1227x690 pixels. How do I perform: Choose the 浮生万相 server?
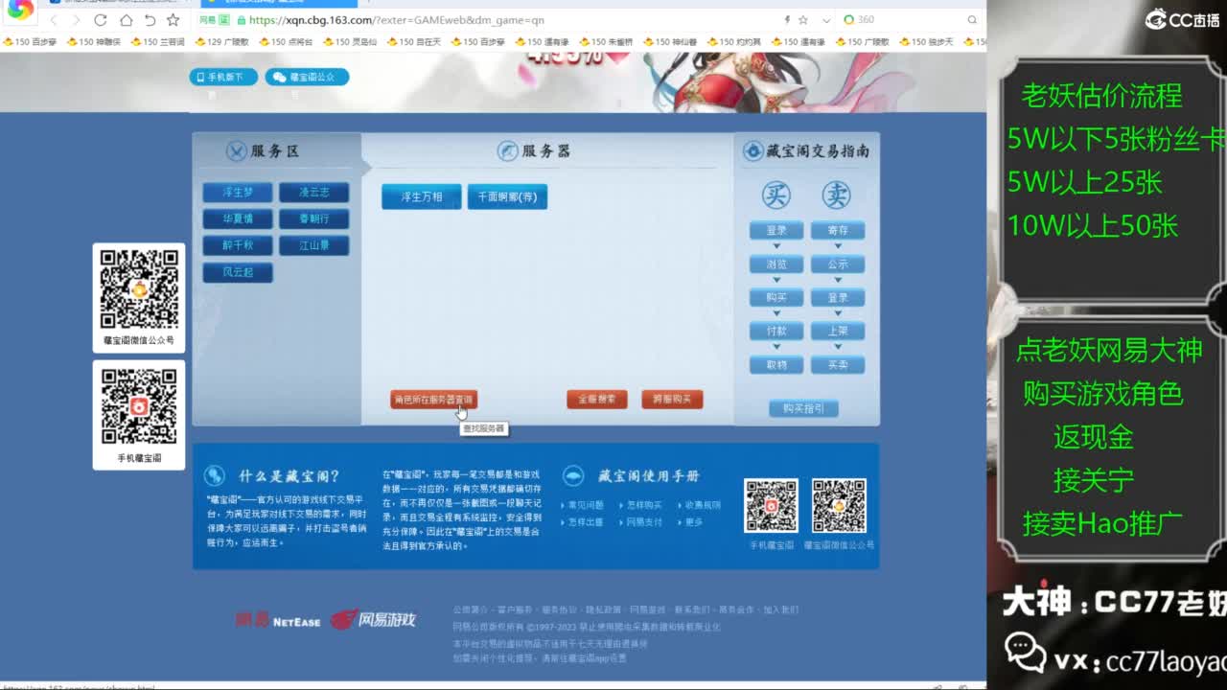[x=422, y=196]
